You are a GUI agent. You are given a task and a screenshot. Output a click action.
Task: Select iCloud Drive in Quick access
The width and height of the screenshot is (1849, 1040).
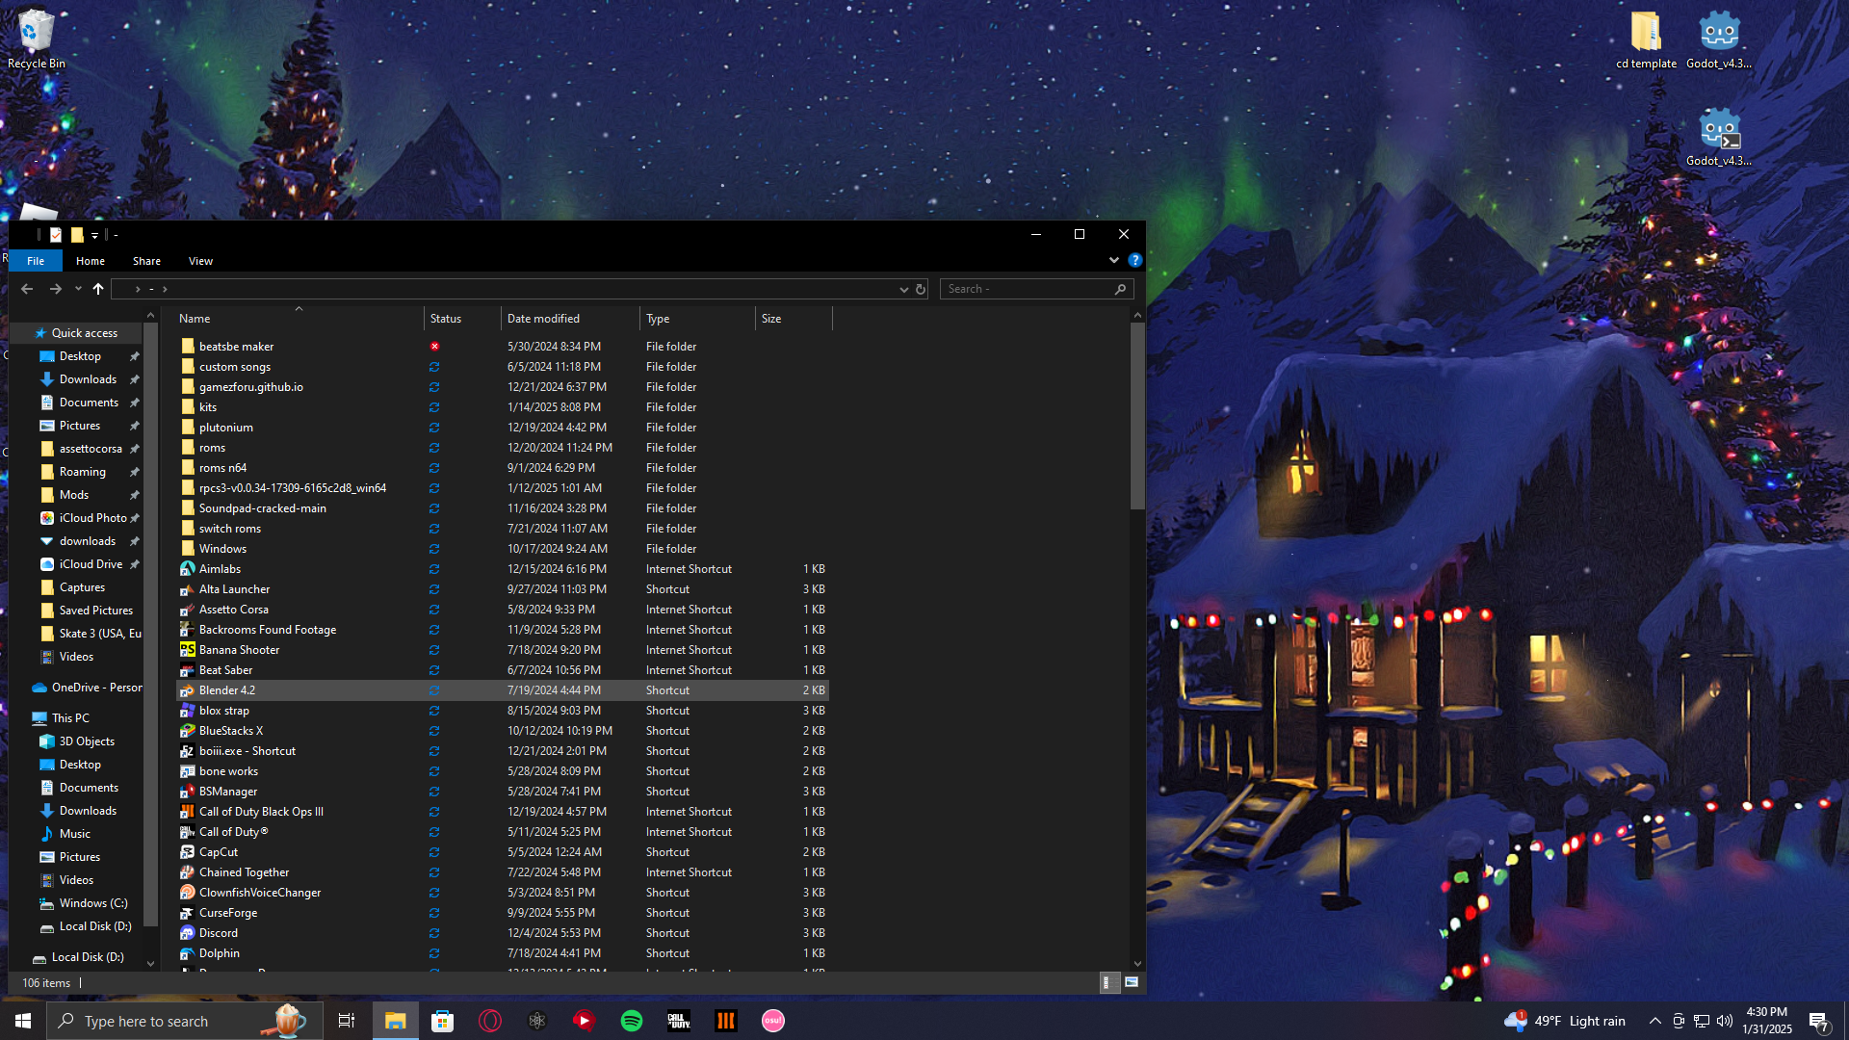click(91, 564)
